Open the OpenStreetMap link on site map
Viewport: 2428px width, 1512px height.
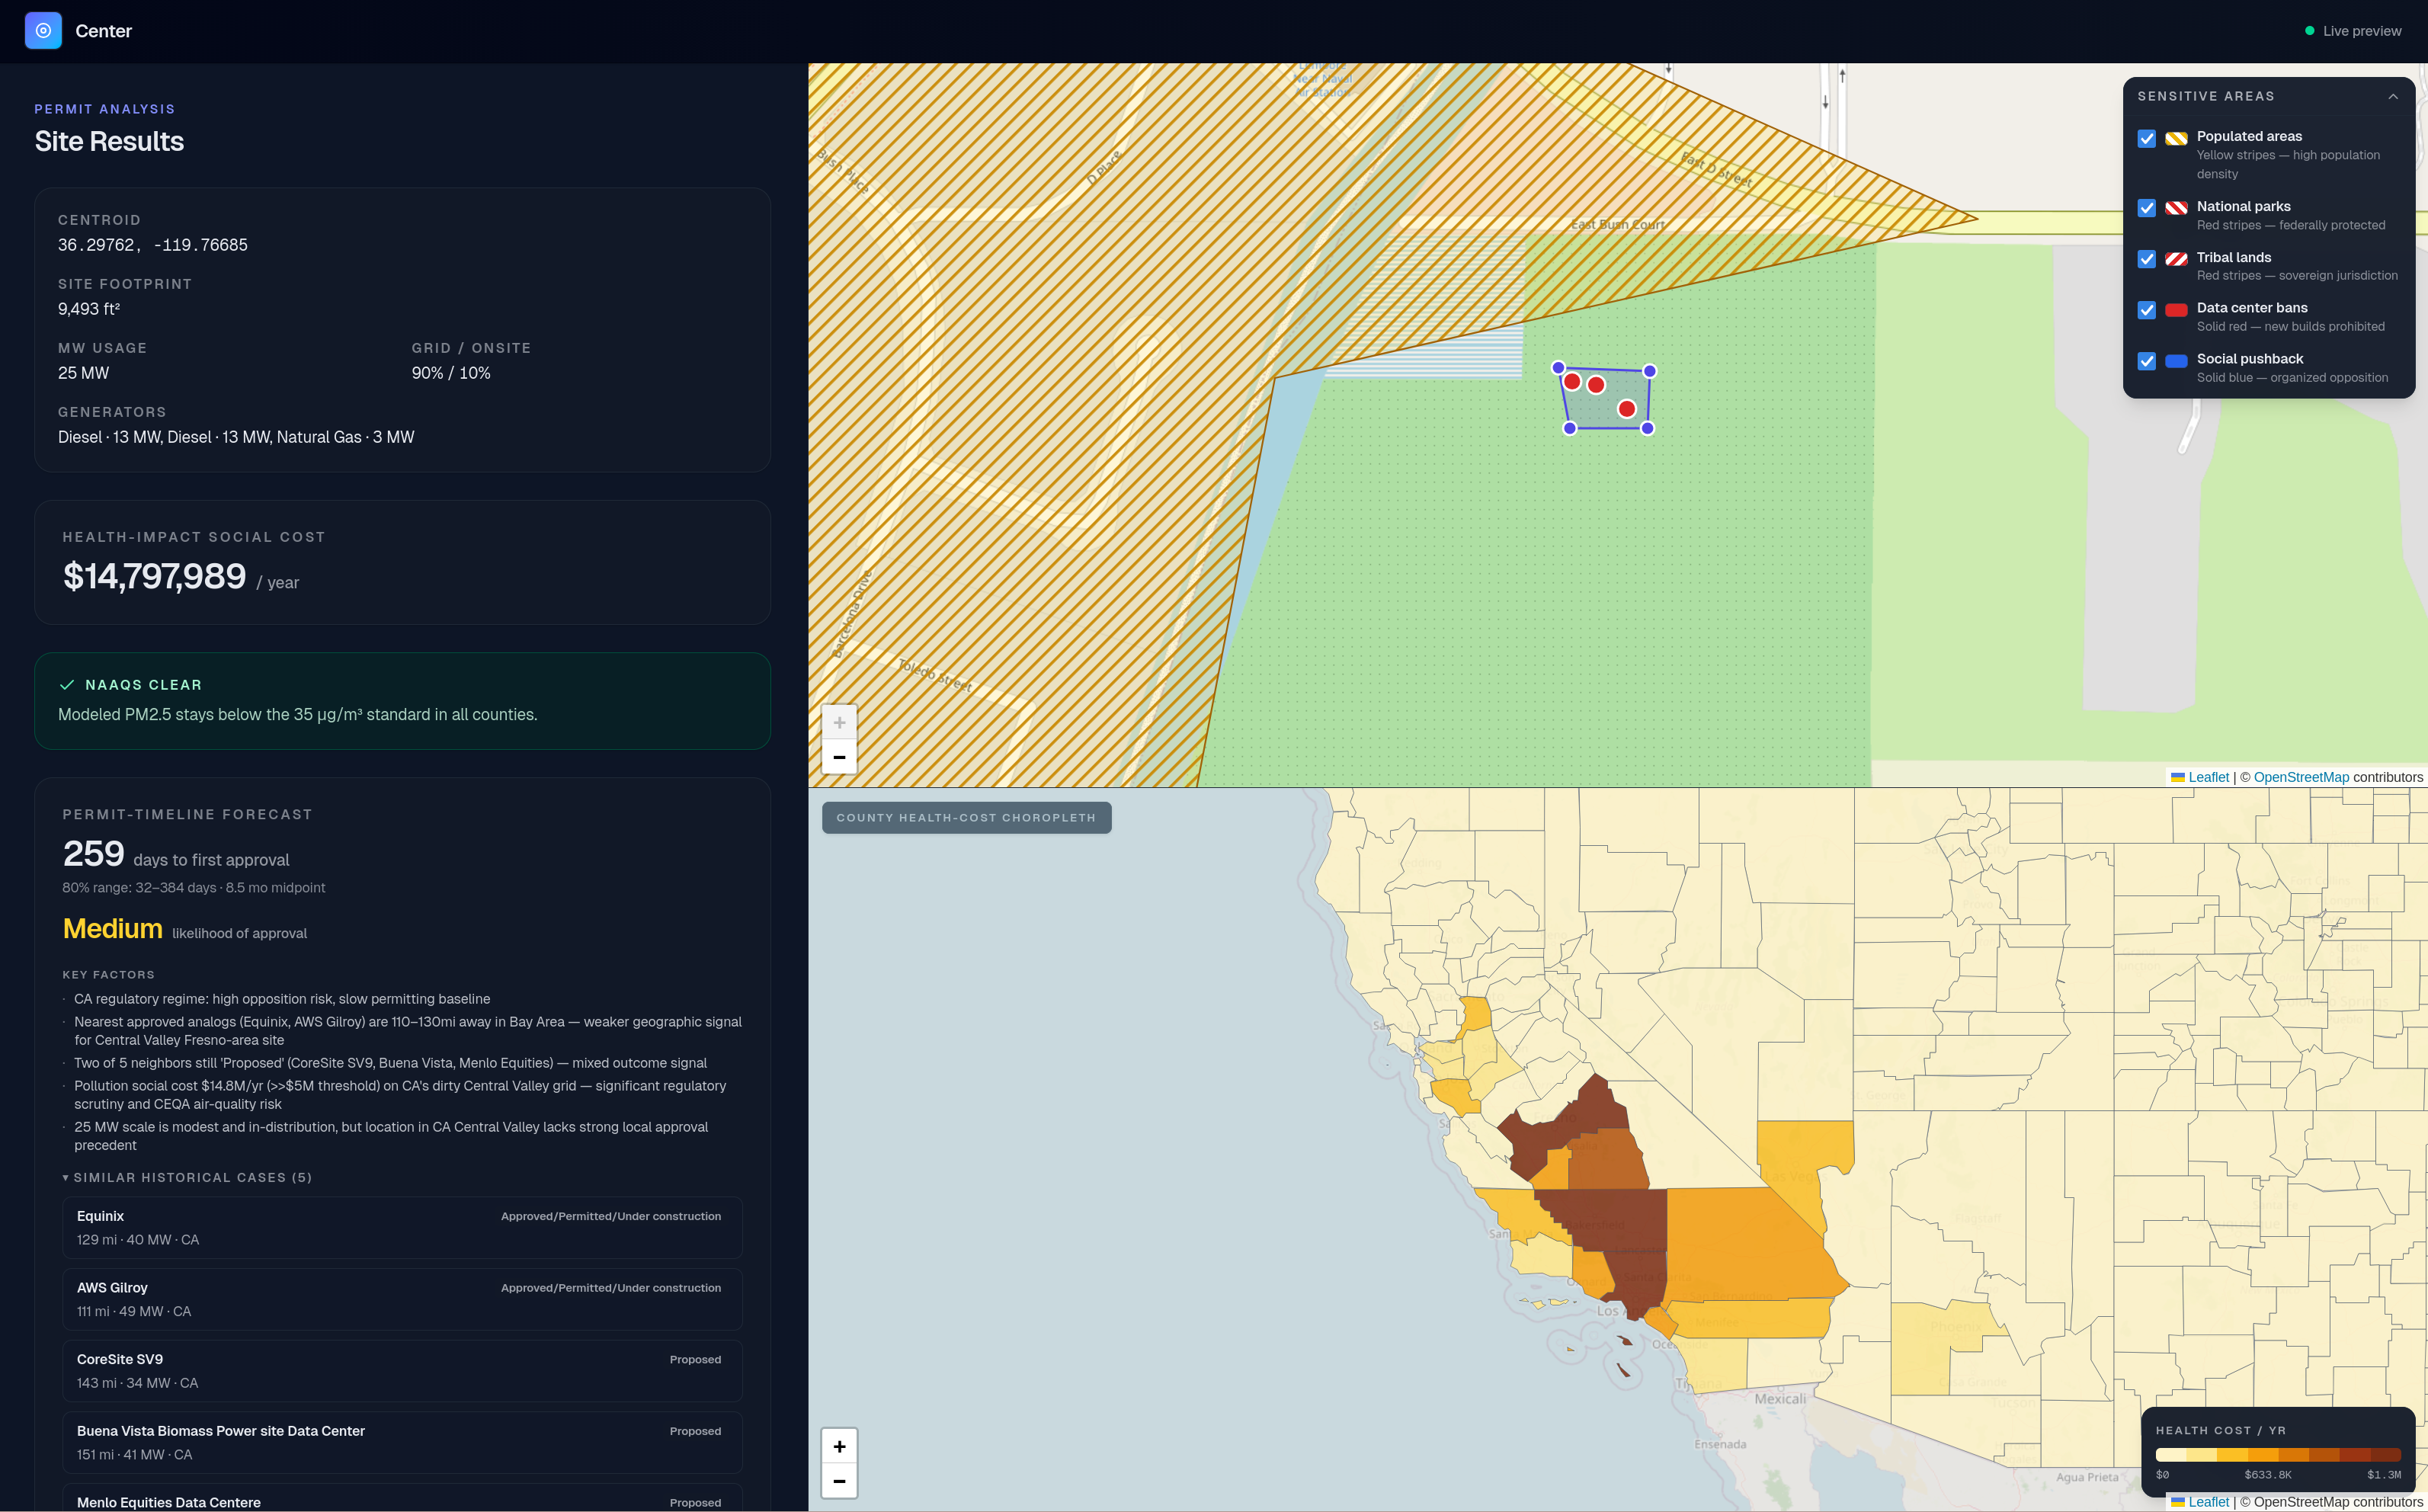2300,777
